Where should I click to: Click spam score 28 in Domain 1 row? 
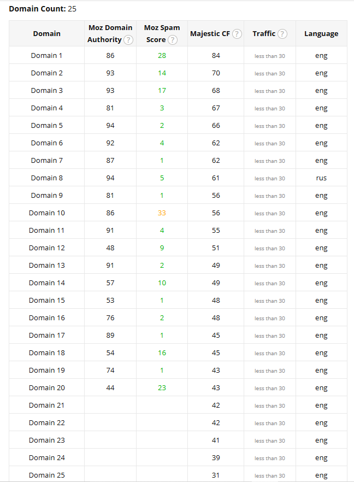coord(162,56)
